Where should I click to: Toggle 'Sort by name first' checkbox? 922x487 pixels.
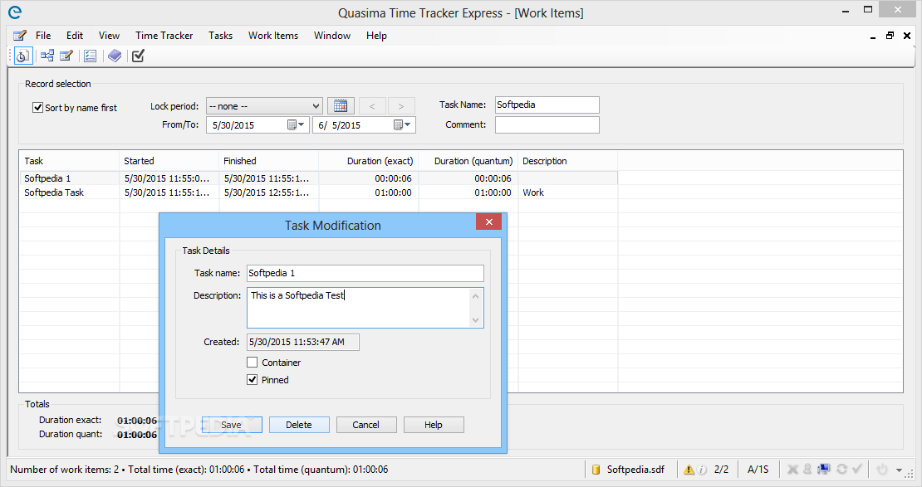click(37, 108)
